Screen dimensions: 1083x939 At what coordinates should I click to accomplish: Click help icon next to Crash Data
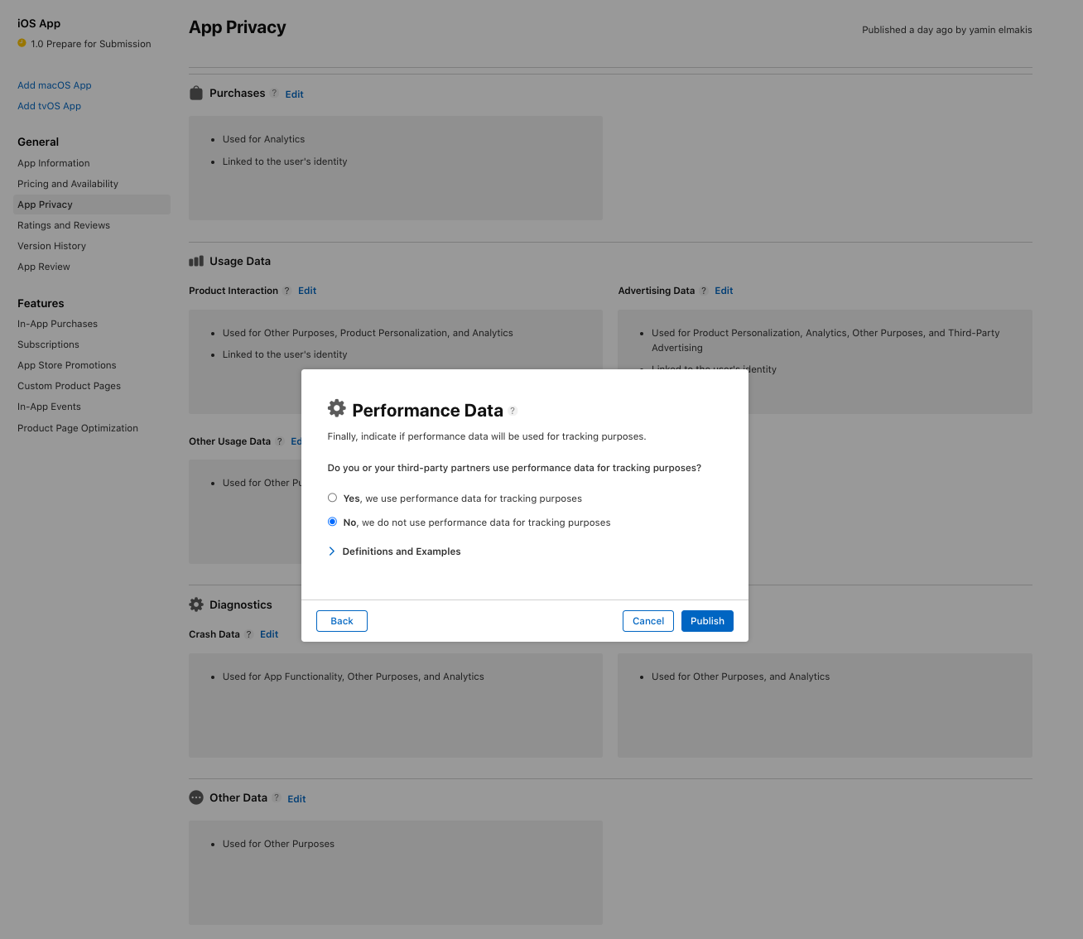click(x=249, y=634)
